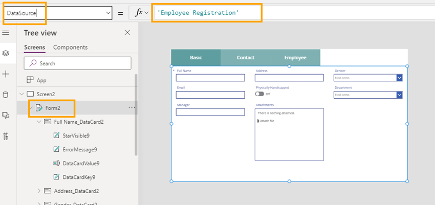
Task: Open the Media icon in left rail
Action: [6, 116]
